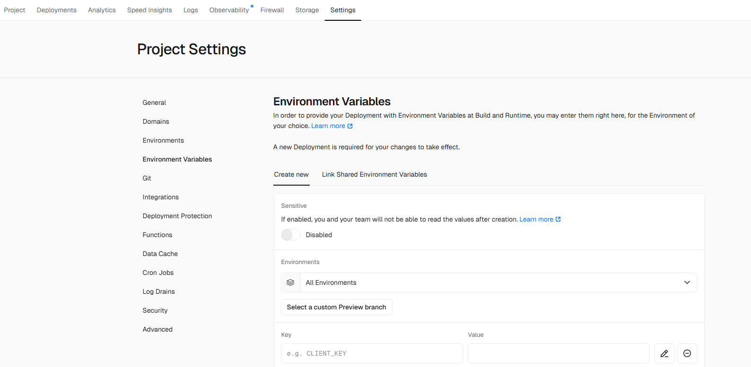Click Select a custom Preview branch button
This screenshot has height=367, width=751.
(336, 307)
